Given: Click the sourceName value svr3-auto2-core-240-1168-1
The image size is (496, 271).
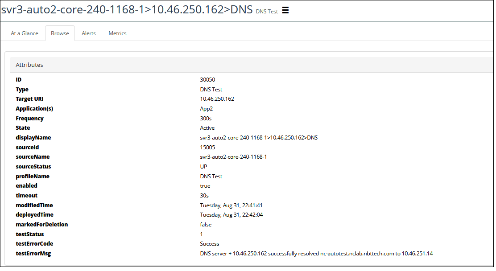Looking at the screenshot, I should (x=233, y=157).
